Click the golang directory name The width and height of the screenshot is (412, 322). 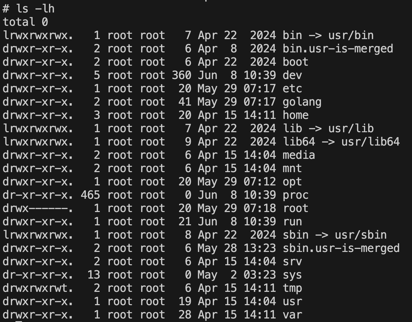(x=302, y=102)
